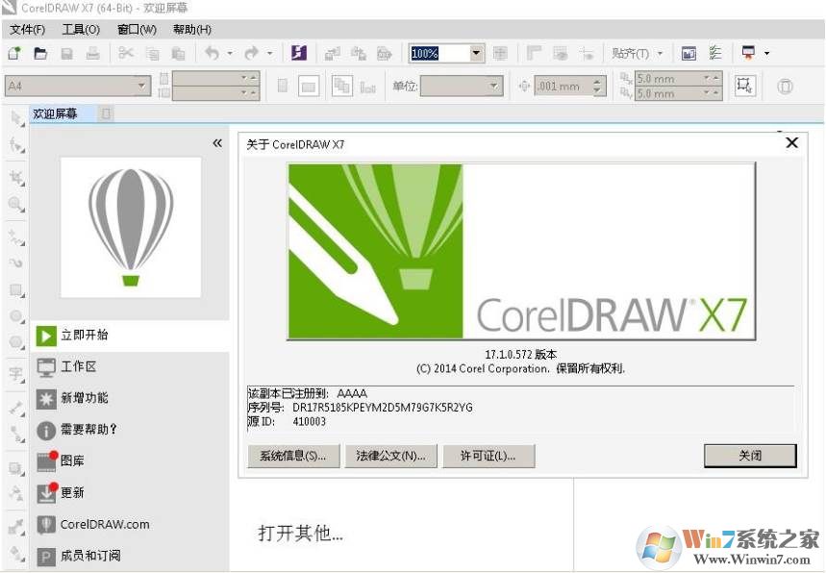Screen dimensions: 826x573
Task: Click the Undo arrow
Action: coord(213,53)
